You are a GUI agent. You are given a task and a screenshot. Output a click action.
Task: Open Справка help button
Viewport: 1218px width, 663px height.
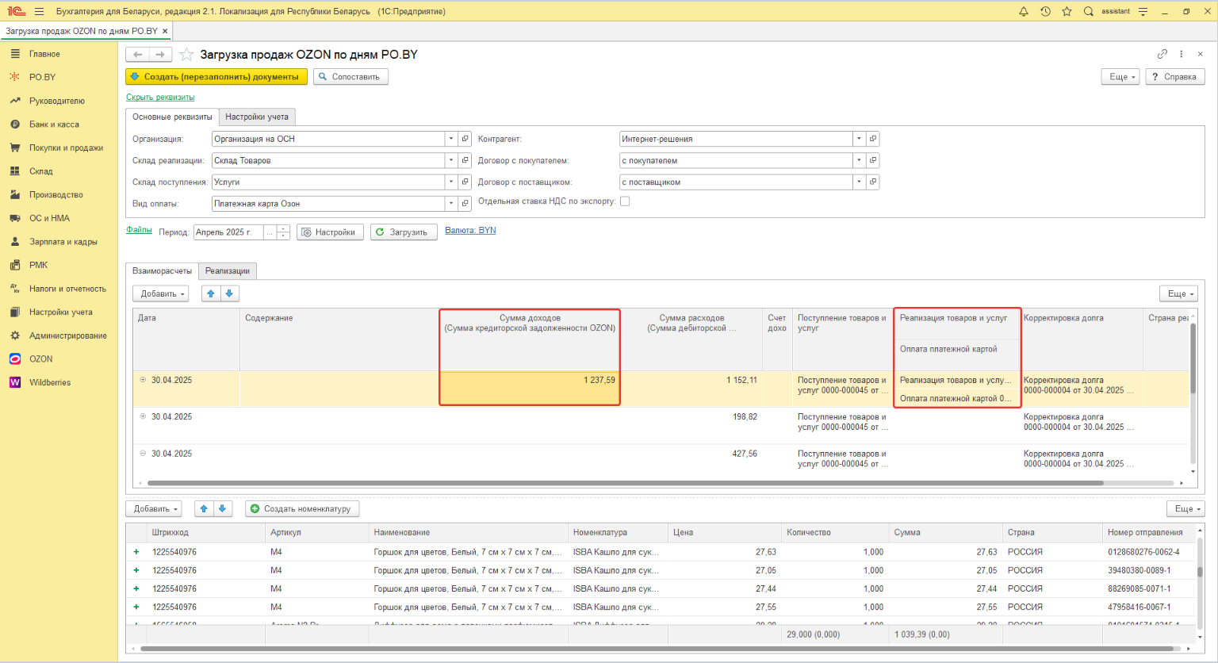(1175, 77)
